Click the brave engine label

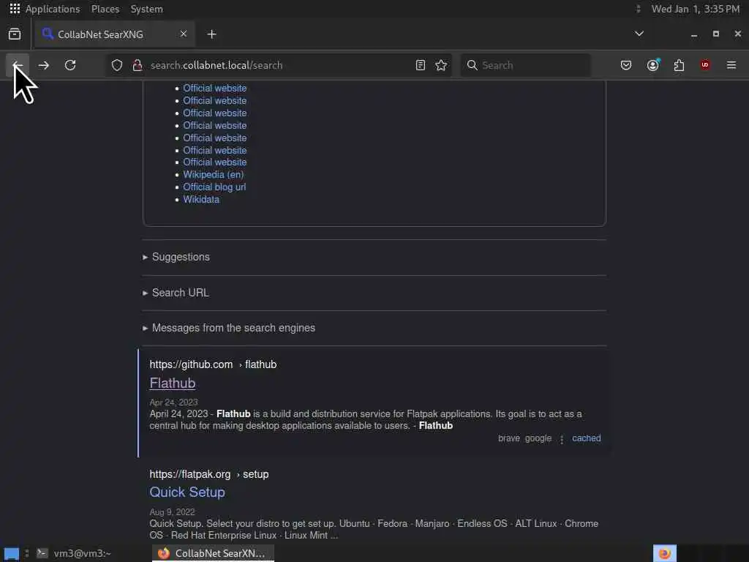(509, 438)
